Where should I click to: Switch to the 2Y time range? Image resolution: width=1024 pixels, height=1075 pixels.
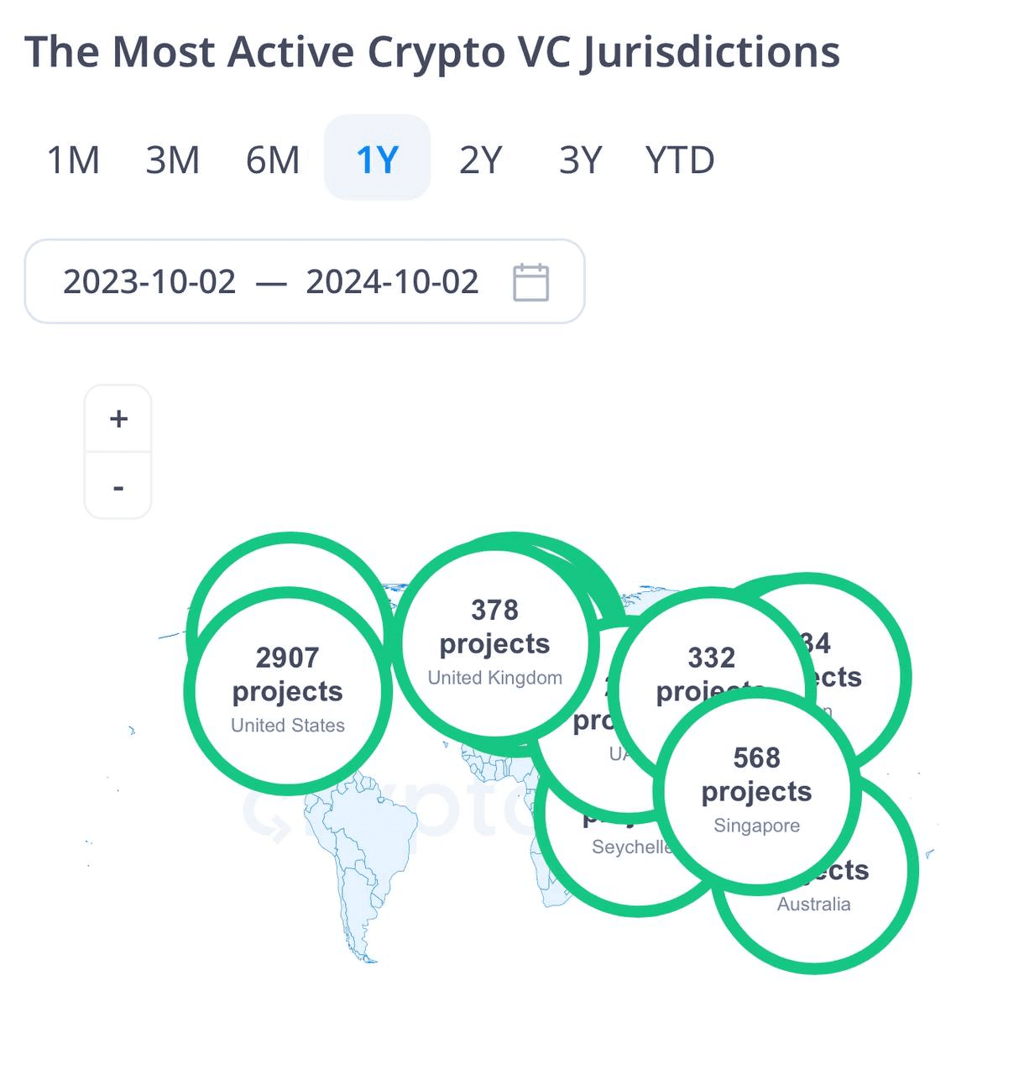click(480, 160)
